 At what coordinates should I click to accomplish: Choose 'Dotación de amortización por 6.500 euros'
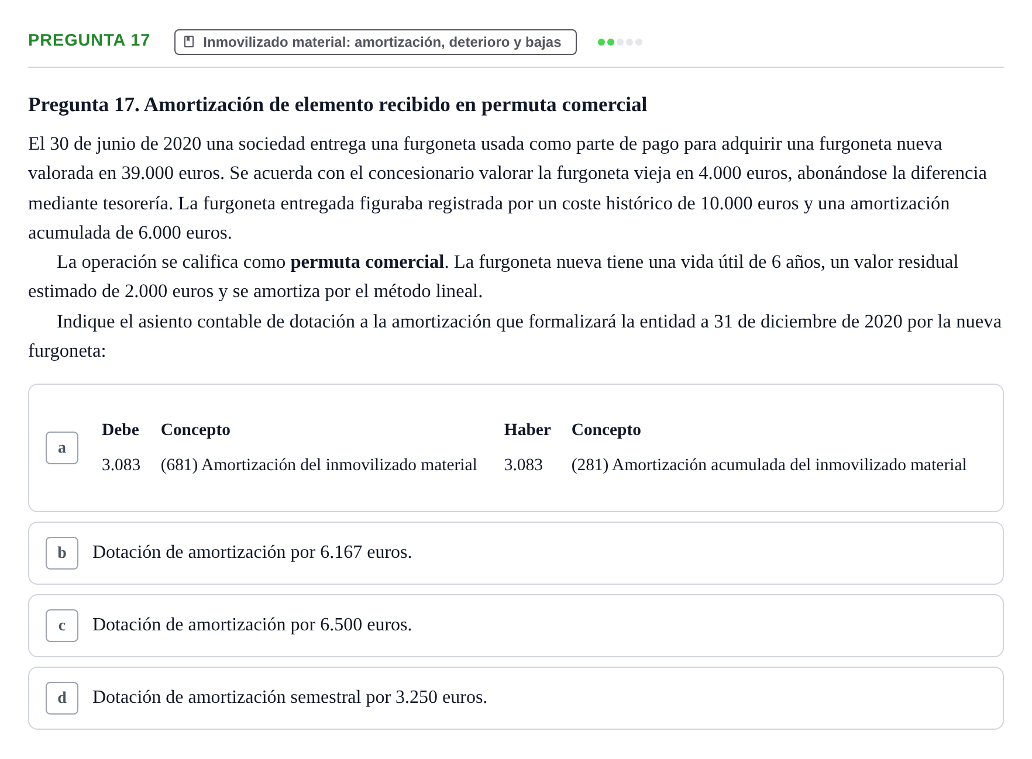point(252,625)
